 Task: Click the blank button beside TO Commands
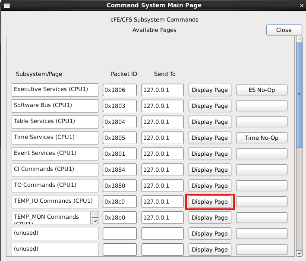(x=262, y=186)
